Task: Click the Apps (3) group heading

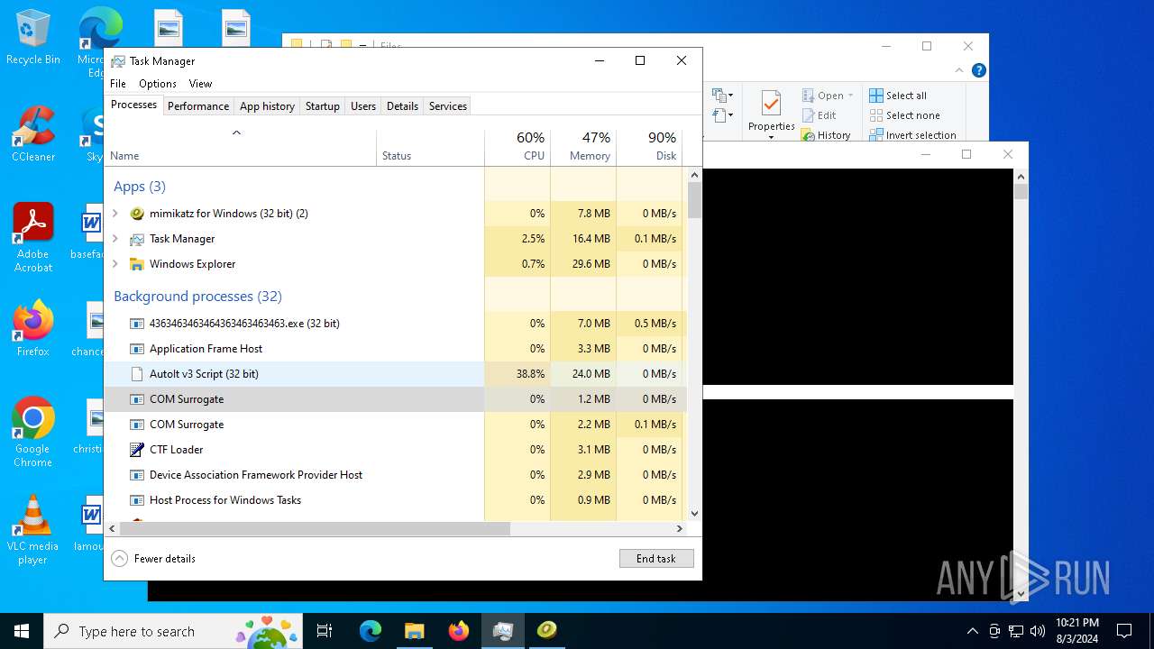Action: (x=140, y=187)
